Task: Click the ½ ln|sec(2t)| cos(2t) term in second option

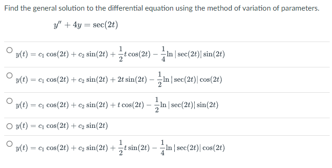Action: 190,80
